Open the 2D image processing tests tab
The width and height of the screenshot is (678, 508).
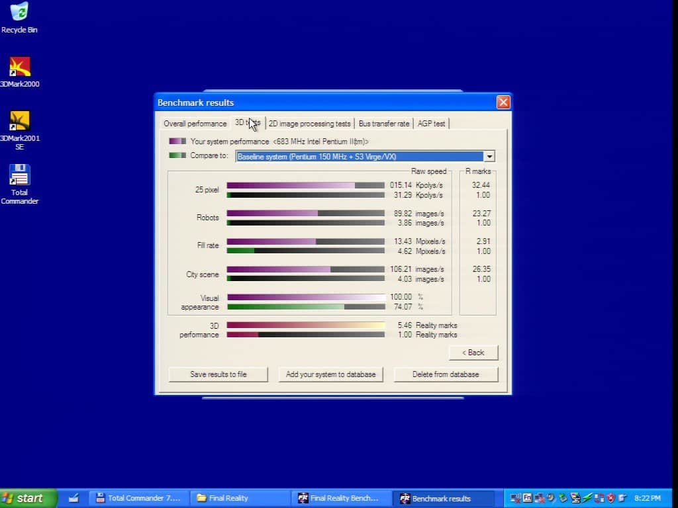tap(310, 124)
